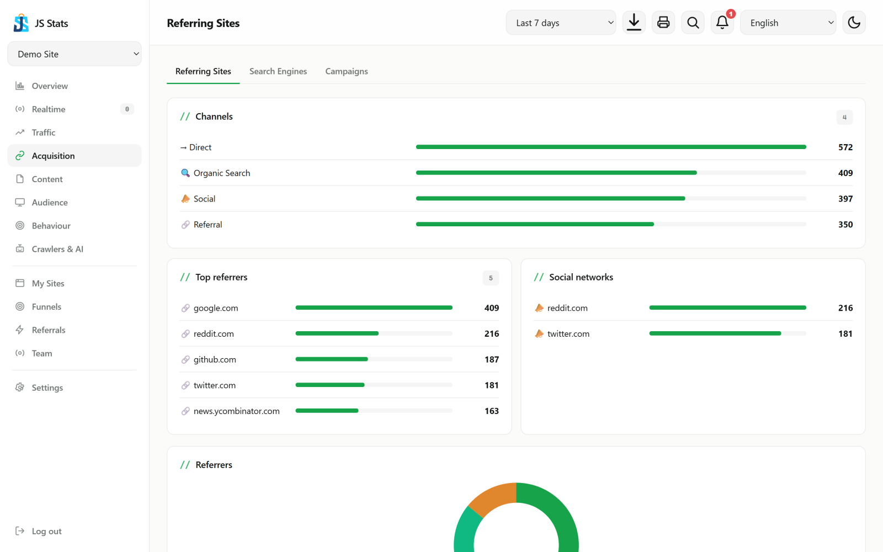Click the Crawlers & AI robot icon
This screenshot has width=883, height=552.
point(20,248)
